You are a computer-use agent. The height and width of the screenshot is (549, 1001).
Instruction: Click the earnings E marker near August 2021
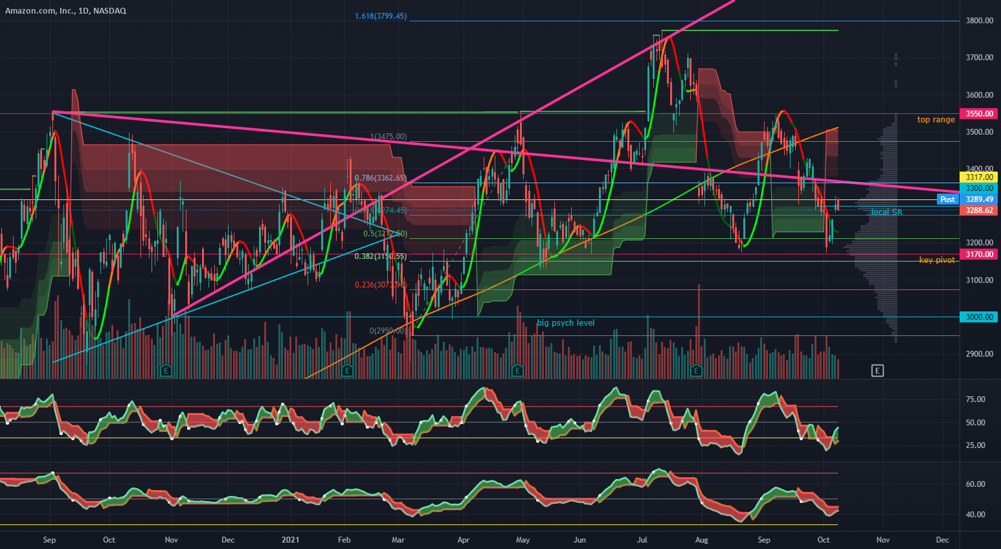[x=696, y=371]
